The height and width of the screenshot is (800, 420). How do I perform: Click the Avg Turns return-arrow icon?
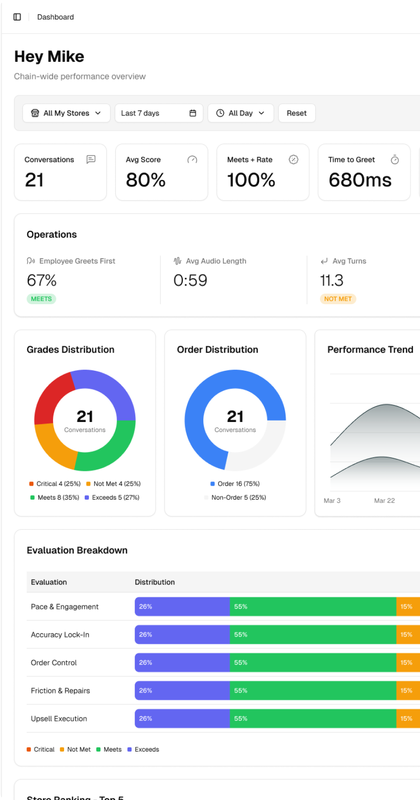324,261
